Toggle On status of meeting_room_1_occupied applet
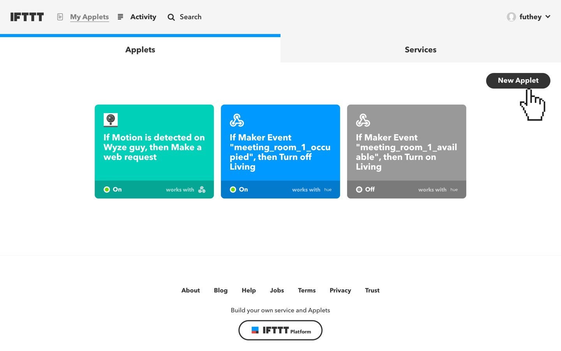The height and width of the screenshot is (351, 561). (x=239, y=190)
